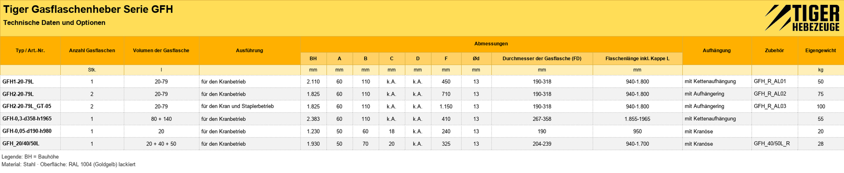
Task: Select the Eigengewicht column header
Action: point(820,50)
